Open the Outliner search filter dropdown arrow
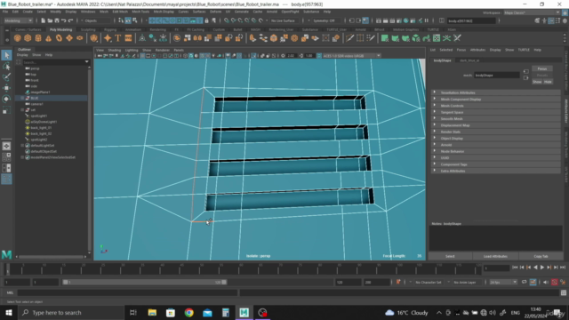Viewport: 569px width, 320px height. click(x=87, y=62)
